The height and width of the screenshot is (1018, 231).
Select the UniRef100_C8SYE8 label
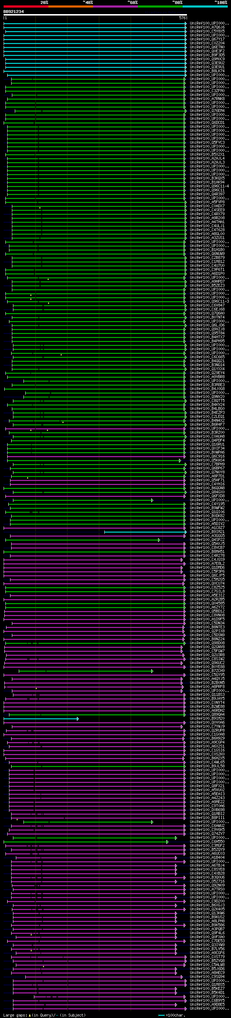(x=207, y=870)
